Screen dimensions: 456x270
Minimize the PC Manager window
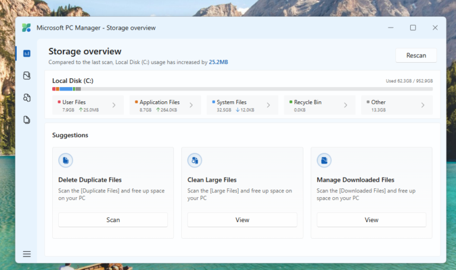391,28
